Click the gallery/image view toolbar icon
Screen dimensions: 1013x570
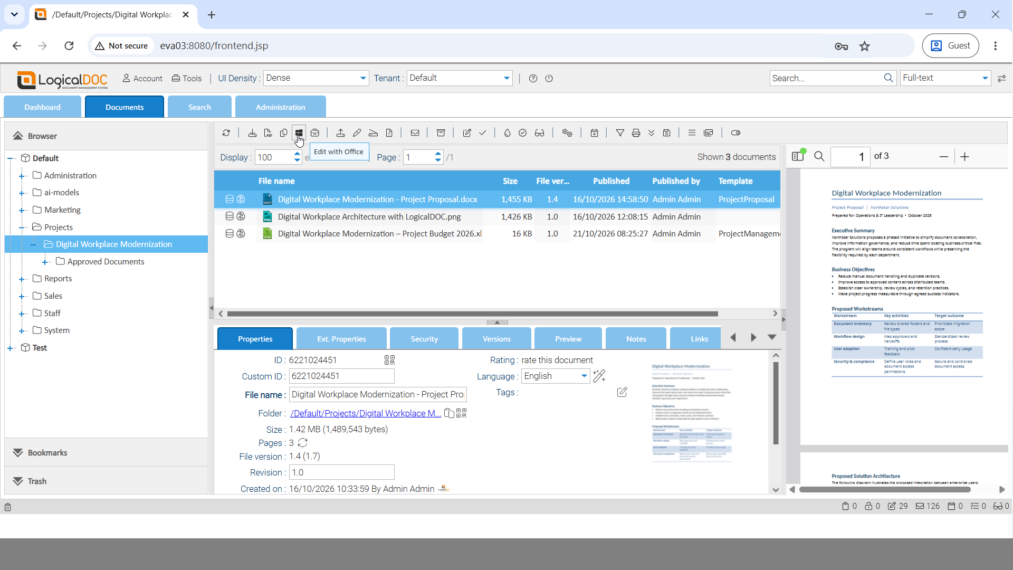click(x=709, y=133)
